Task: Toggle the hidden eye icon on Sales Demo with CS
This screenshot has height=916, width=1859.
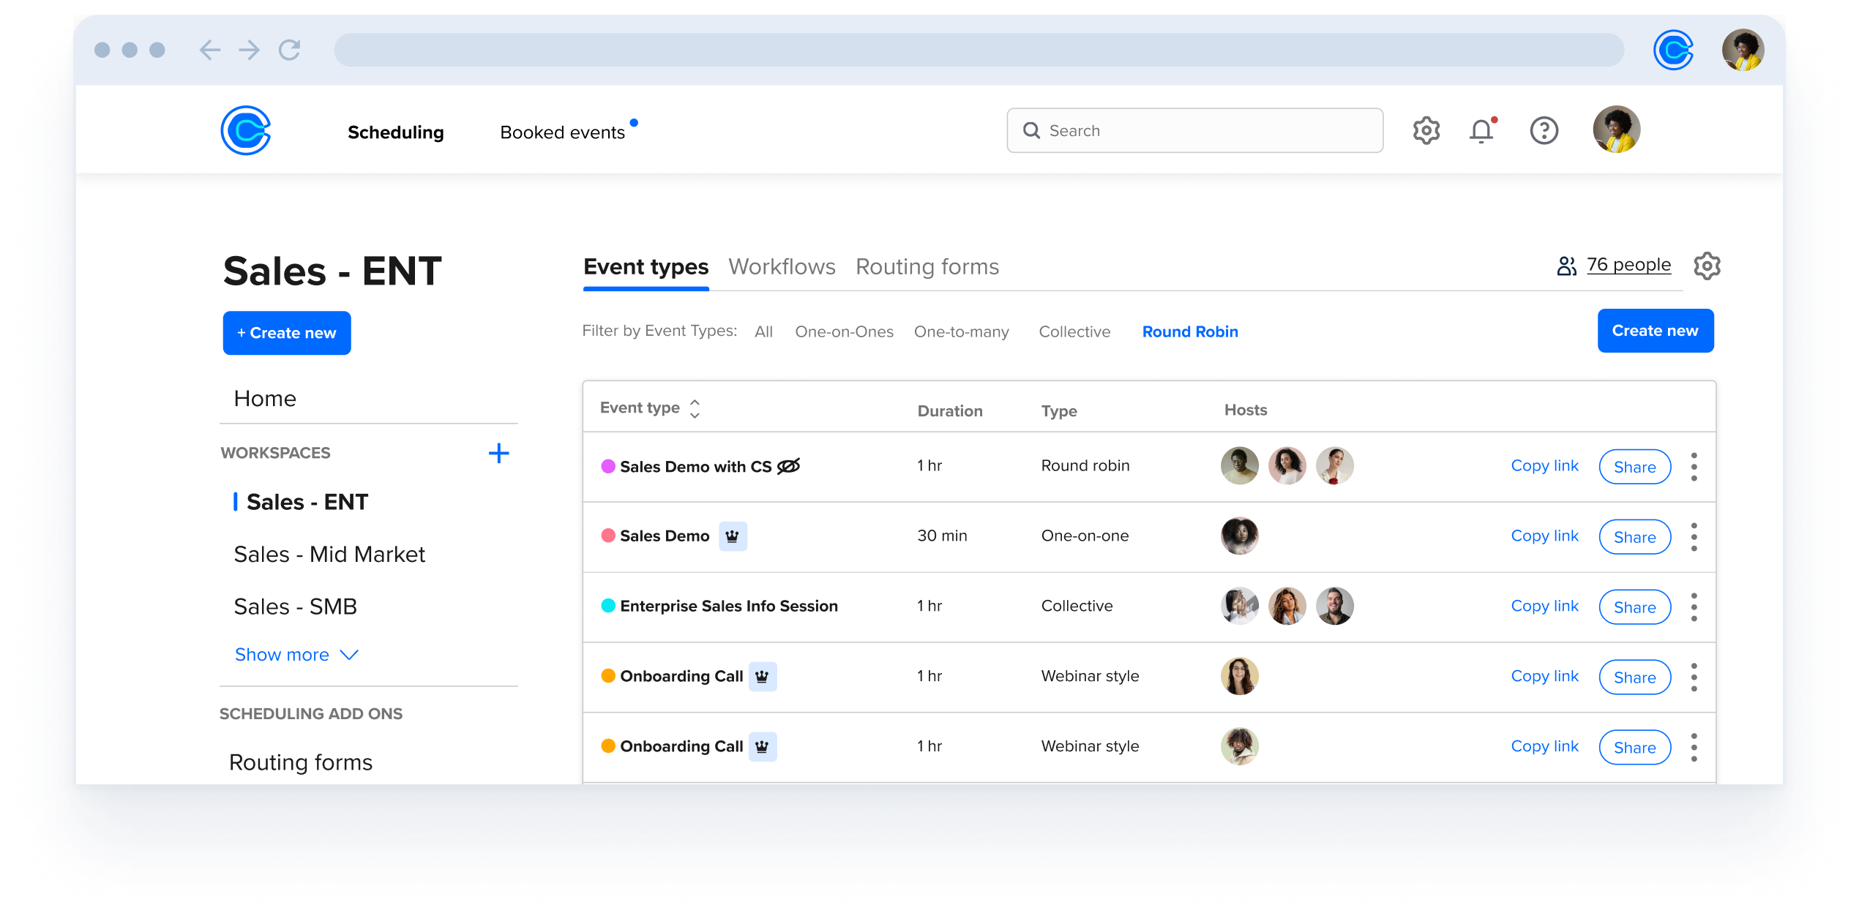Action: 788,466
